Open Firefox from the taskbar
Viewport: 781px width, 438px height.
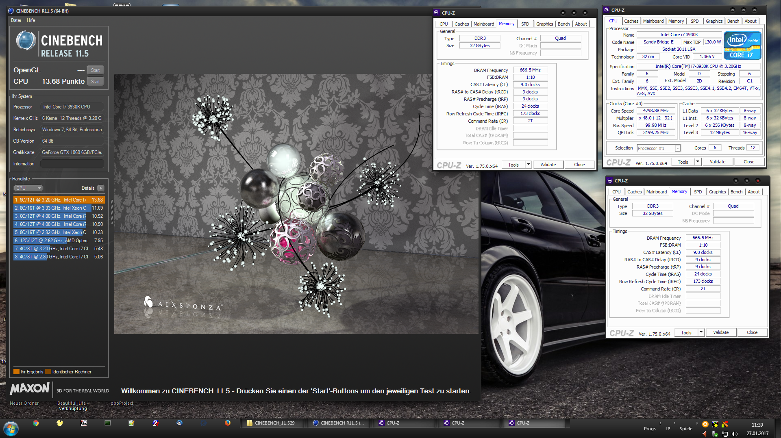coord(228,423)
